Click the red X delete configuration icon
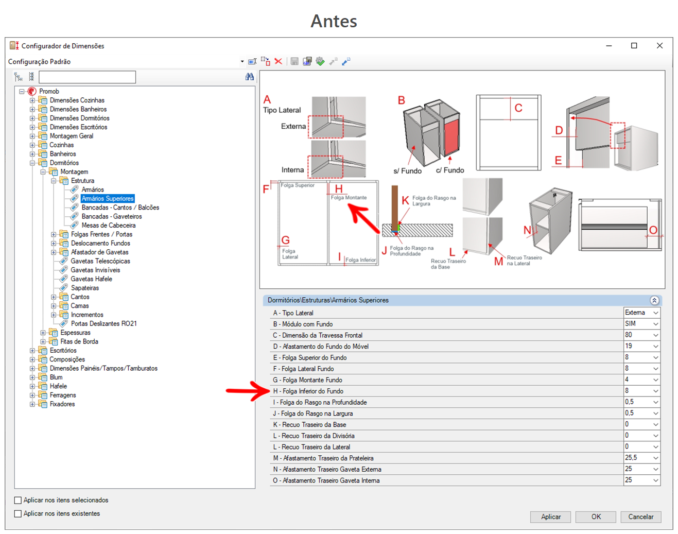Image resolution: width=678 pixels, height=534 pixels. (x=279, y=61)
